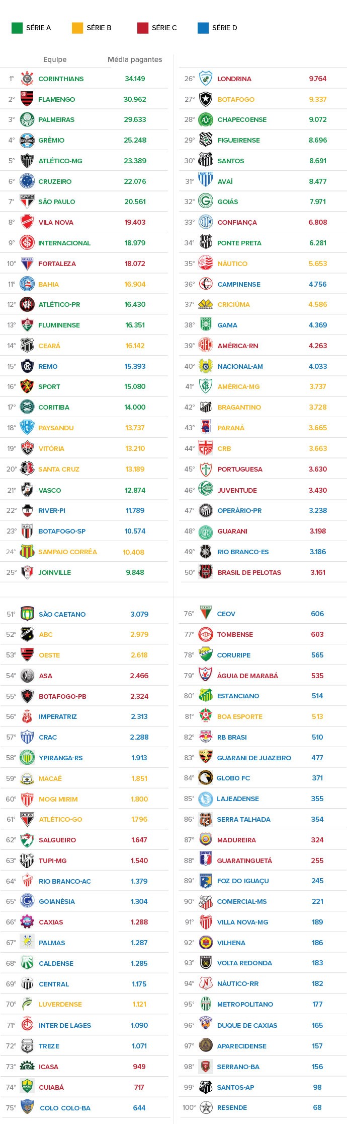The width and height of the screenshot is (347, 1124).
Task: Select the RB Brasil badge
Action: (x=206, y=737)
